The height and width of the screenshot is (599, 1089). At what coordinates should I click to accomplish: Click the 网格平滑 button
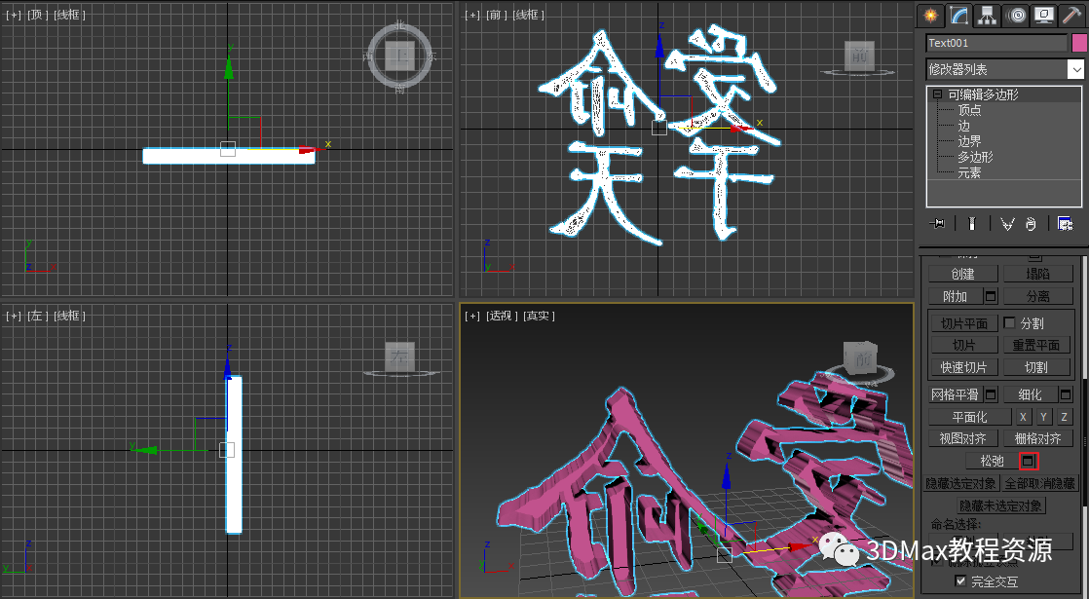click(x=956, y=394)
